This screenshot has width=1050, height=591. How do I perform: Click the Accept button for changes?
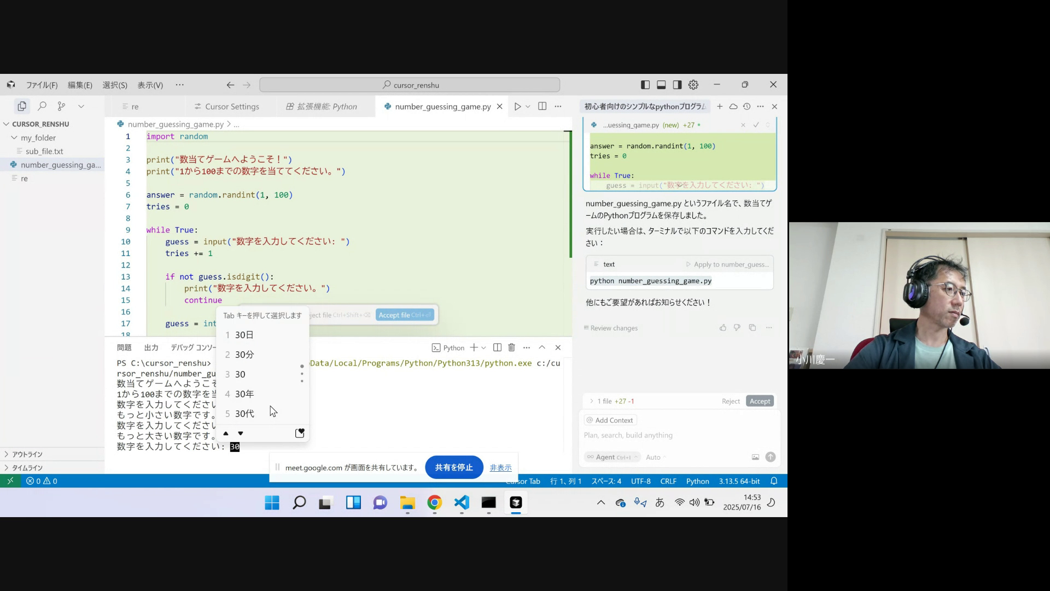[760, 401]
